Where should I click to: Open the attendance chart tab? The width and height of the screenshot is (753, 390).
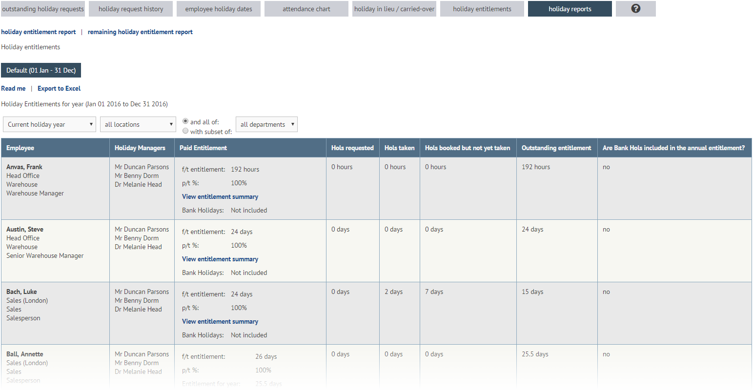(306, 9)
